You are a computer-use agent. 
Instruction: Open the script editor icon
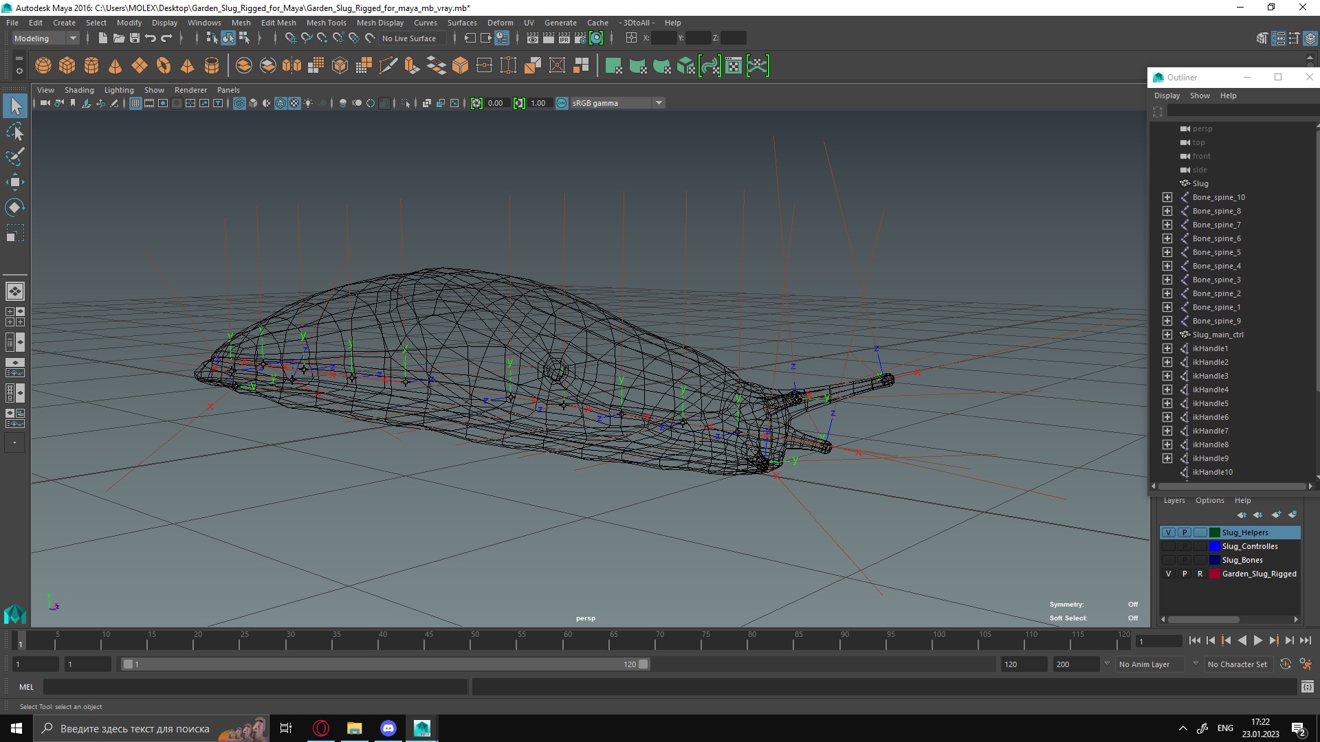[x=1308, y=686]
